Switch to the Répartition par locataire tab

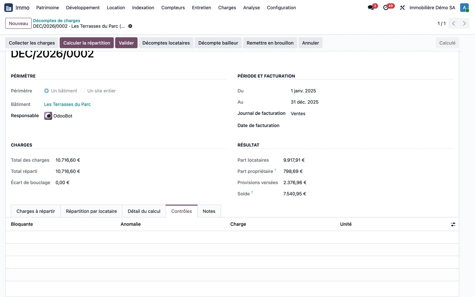tap(91, 211)
